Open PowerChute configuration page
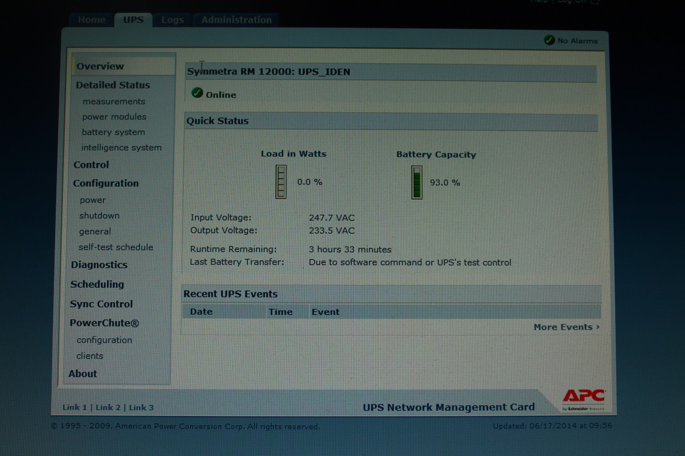 [104, 340]
